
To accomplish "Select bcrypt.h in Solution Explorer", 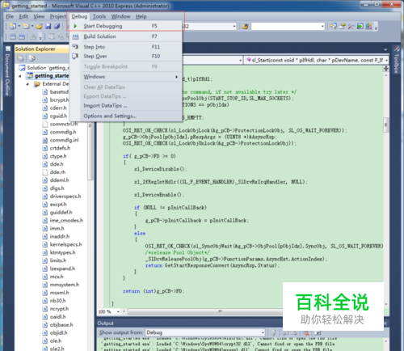I will tap(56, 100).
